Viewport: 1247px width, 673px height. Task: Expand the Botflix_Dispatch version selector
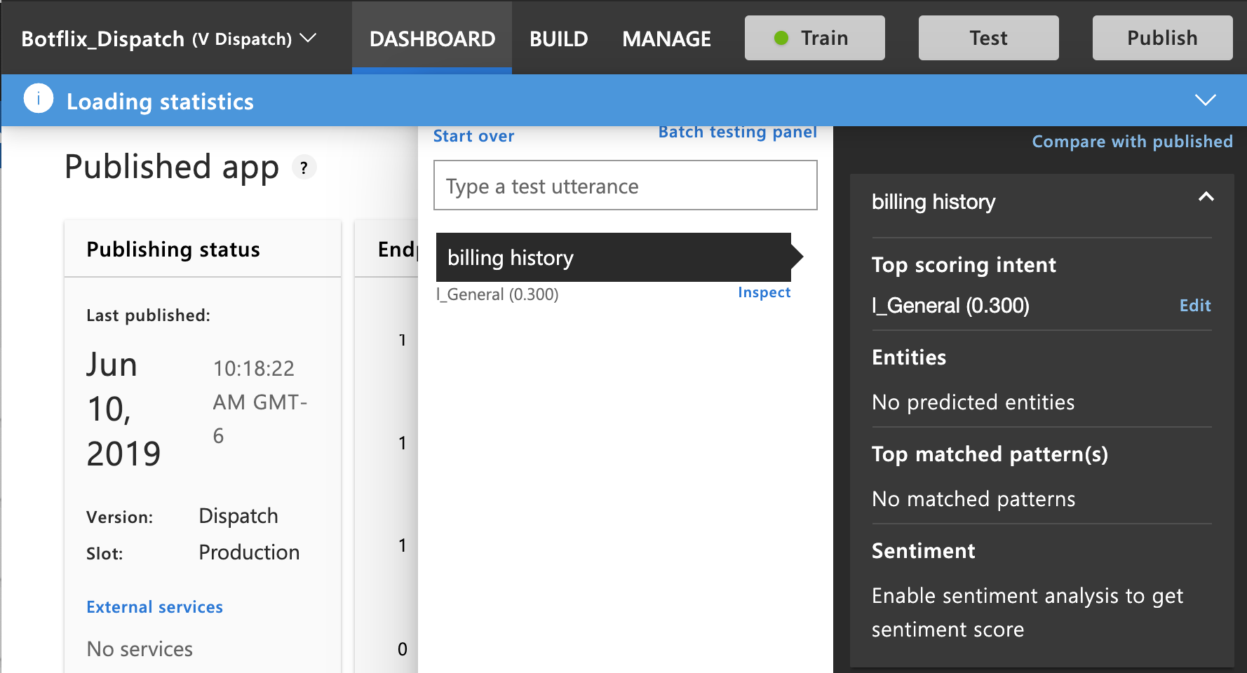tap(307, 39)
